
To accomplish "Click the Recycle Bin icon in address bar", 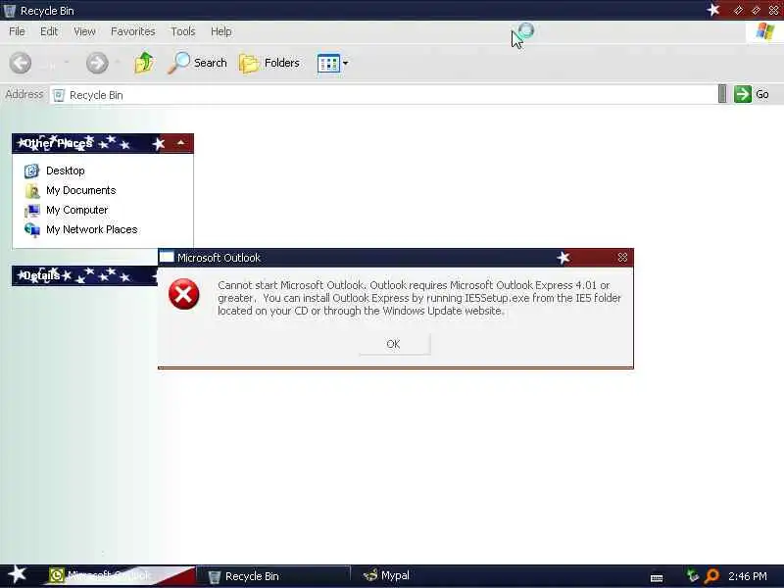I will click(x=59, y=95).
